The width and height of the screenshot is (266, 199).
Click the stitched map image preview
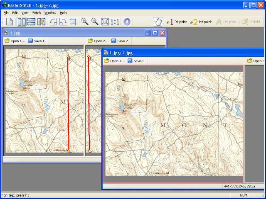coord(174,124)
